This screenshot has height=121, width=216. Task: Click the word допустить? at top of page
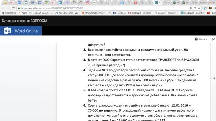click(97, 45)
